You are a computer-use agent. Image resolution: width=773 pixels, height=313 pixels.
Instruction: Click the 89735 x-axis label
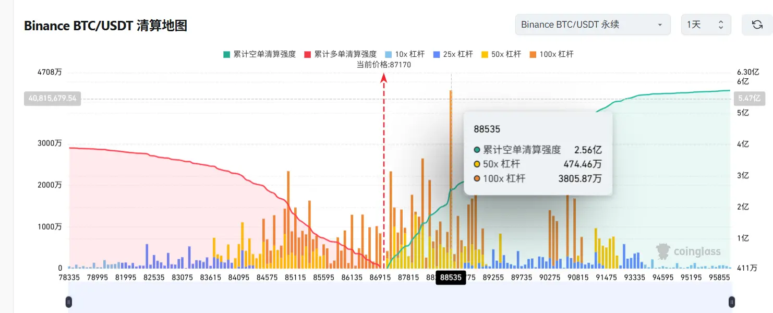(521, 278)
